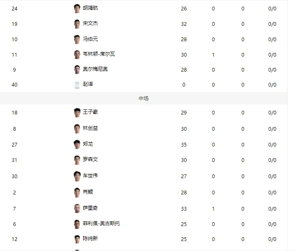This screenshot has height=251, width=298.
Task: Click 宋文杰 player avatar
Action: tap(77, 24)
